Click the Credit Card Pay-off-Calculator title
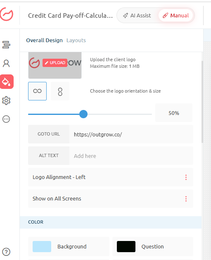 [70, 16]
